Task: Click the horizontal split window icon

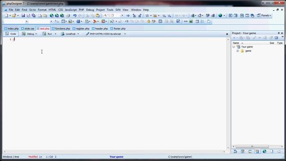Action: click(242, 16)
